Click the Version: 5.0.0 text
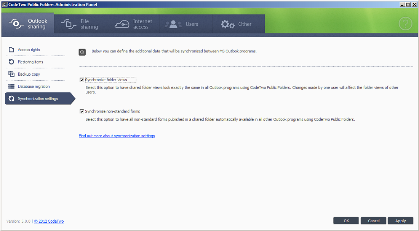 point(18,221)
